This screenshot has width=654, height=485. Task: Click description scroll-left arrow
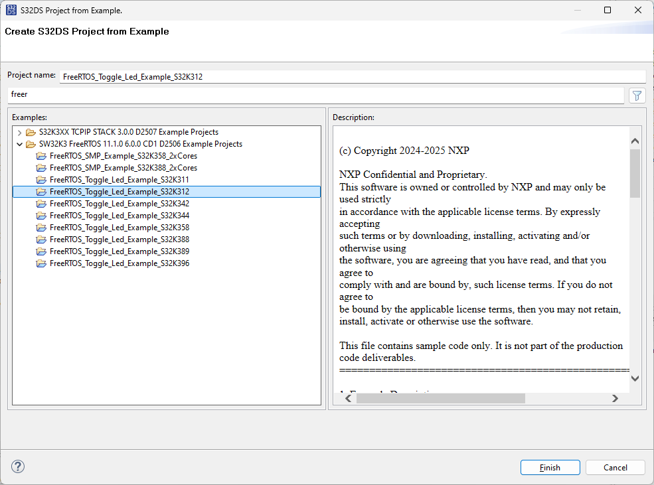click(349, 398)
